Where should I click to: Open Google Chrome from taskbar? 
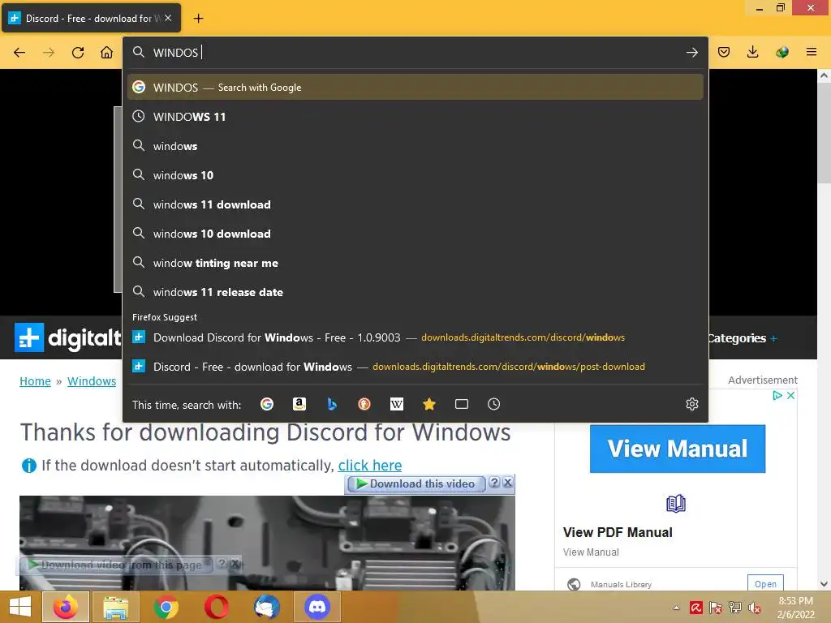click(166, 607)
